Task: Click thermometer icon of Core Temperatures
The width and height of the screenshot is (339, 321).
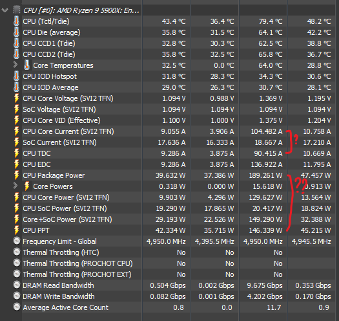Action: click(x=26, y=65)
